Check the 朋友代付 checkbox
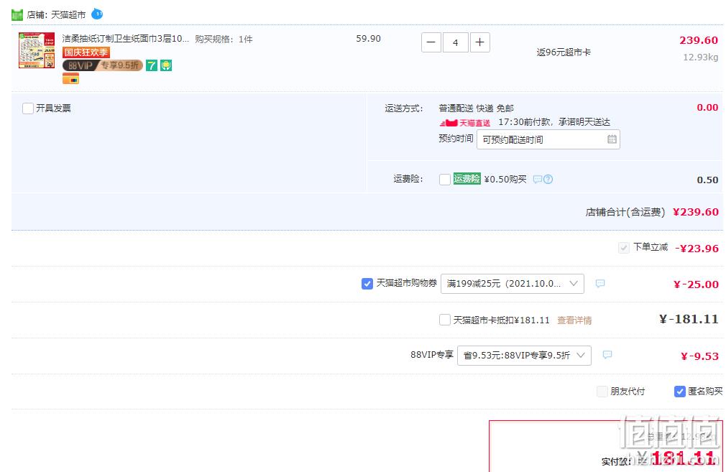The height and width of the screenshot is (472, 726). [602, 392]
